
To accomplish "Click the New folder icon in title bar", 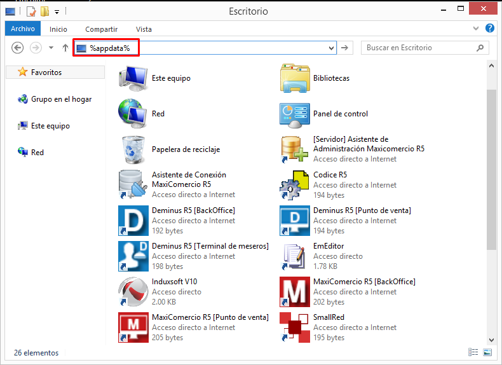I will pos(45,11).
